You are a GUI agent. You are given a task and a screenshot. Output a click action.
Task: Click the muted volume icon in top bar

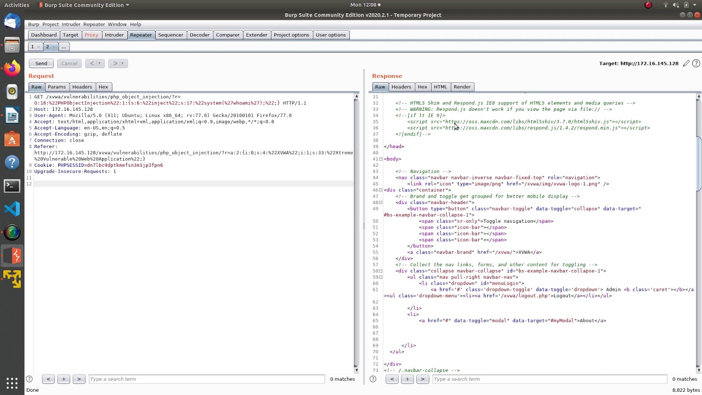(676, 5)
